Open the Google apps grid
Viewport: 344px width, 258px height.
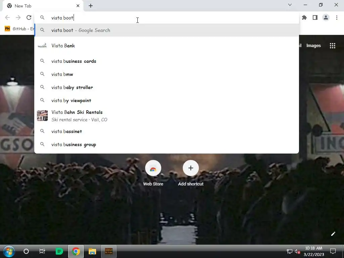click(332, 46)
